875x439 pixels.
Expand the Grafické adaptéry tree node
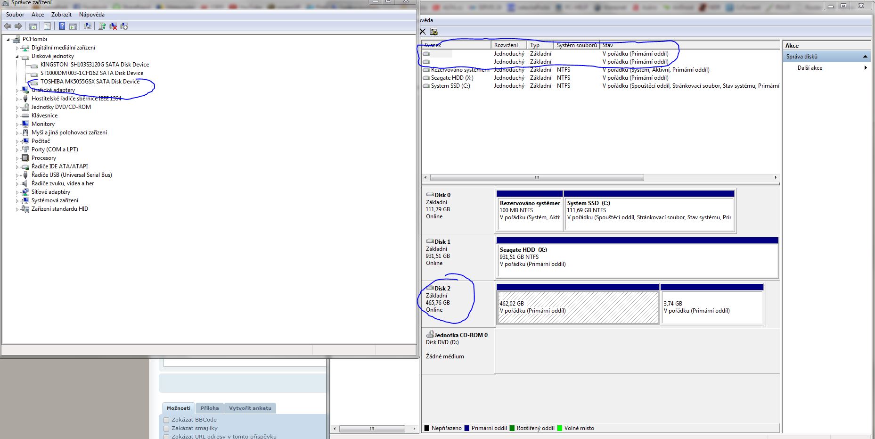[17, 90]
